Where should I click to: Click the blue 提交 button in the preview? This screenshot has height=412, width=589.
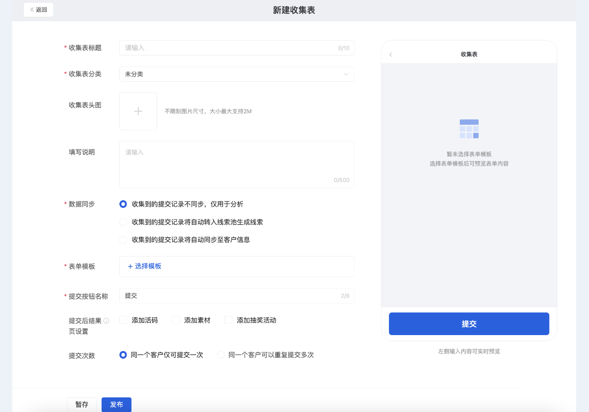click(469, 324)
